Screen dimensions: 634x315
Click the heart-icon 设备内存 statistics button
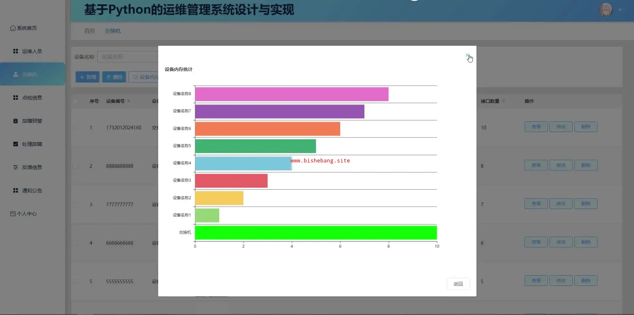(x=144, y=77)
